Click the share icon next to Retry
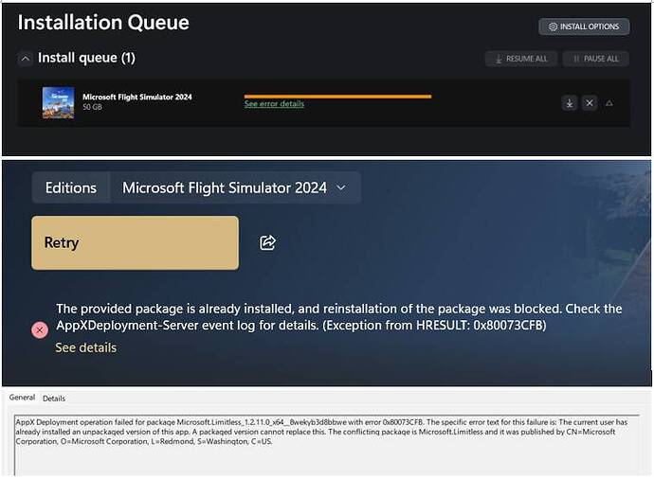Viewport: 654px width, 479px height. coord(267,243)
